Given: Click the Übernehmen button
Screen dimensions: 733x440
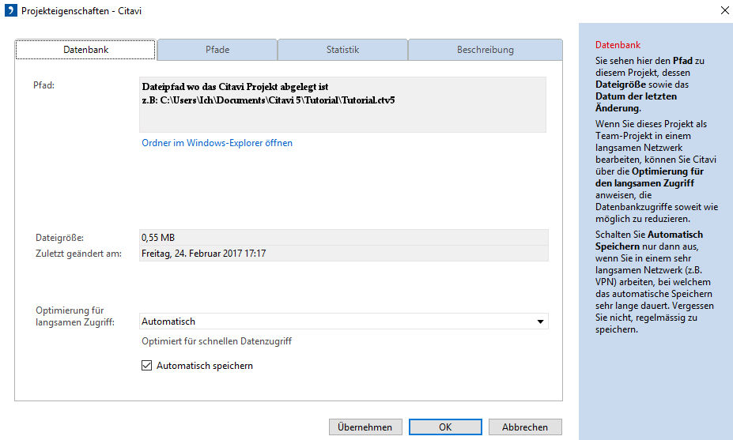Looking at the screenshot, I should (365, 427).
